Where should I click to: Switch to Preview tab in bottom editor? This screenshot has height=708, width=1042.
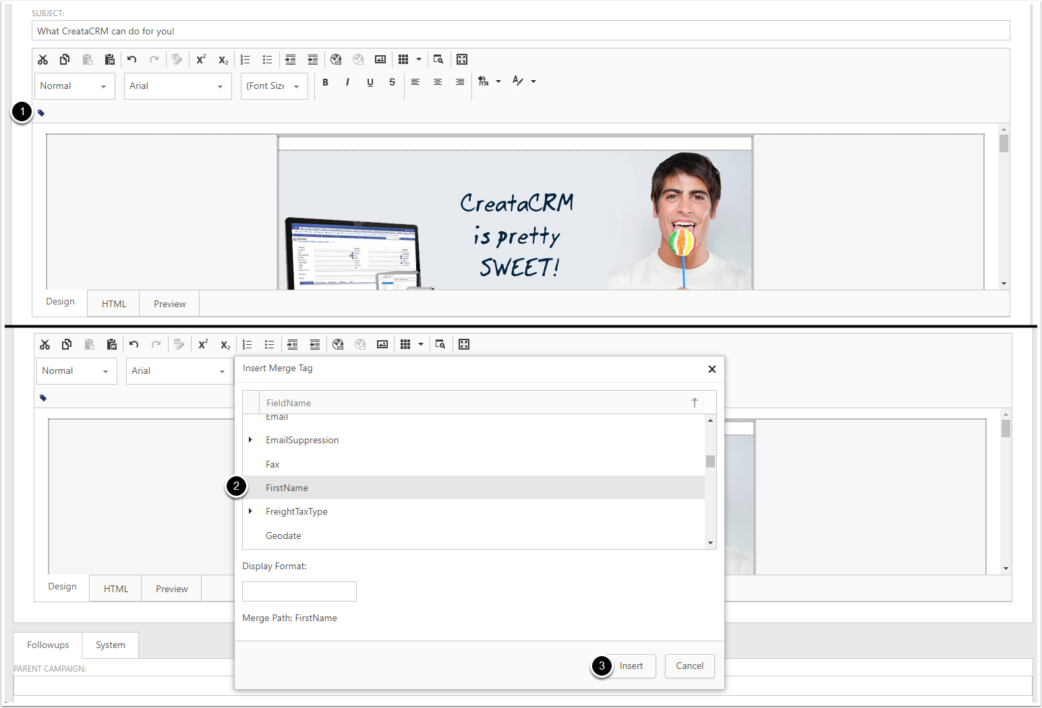click(x=172, y=589)
